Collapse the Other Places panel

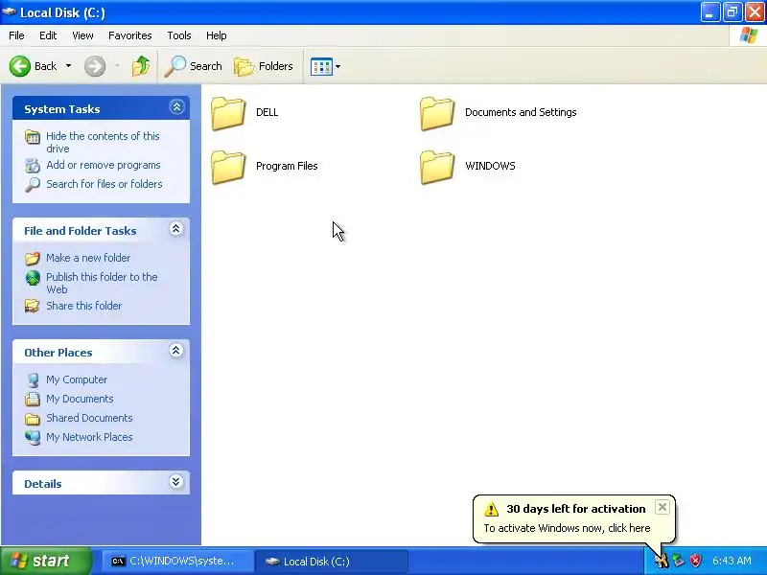coord(176,351)
